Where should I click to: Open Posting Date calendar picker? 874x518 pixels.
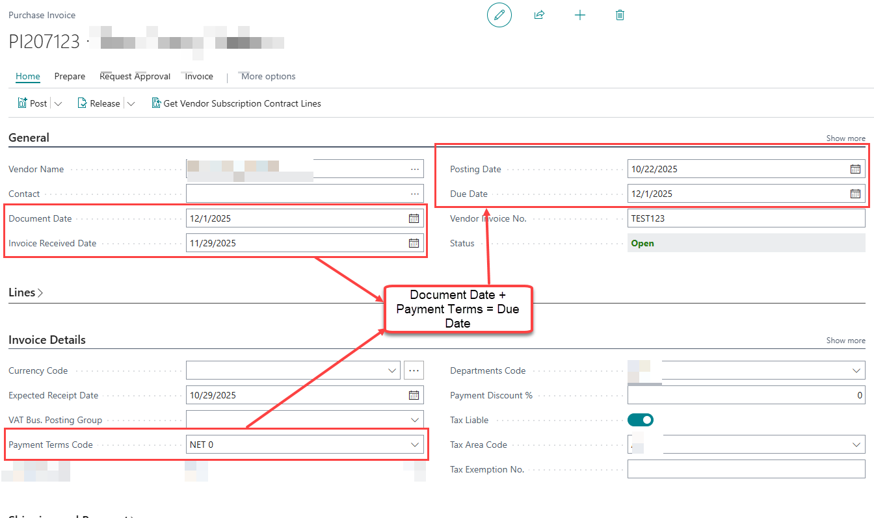point(855,169)
